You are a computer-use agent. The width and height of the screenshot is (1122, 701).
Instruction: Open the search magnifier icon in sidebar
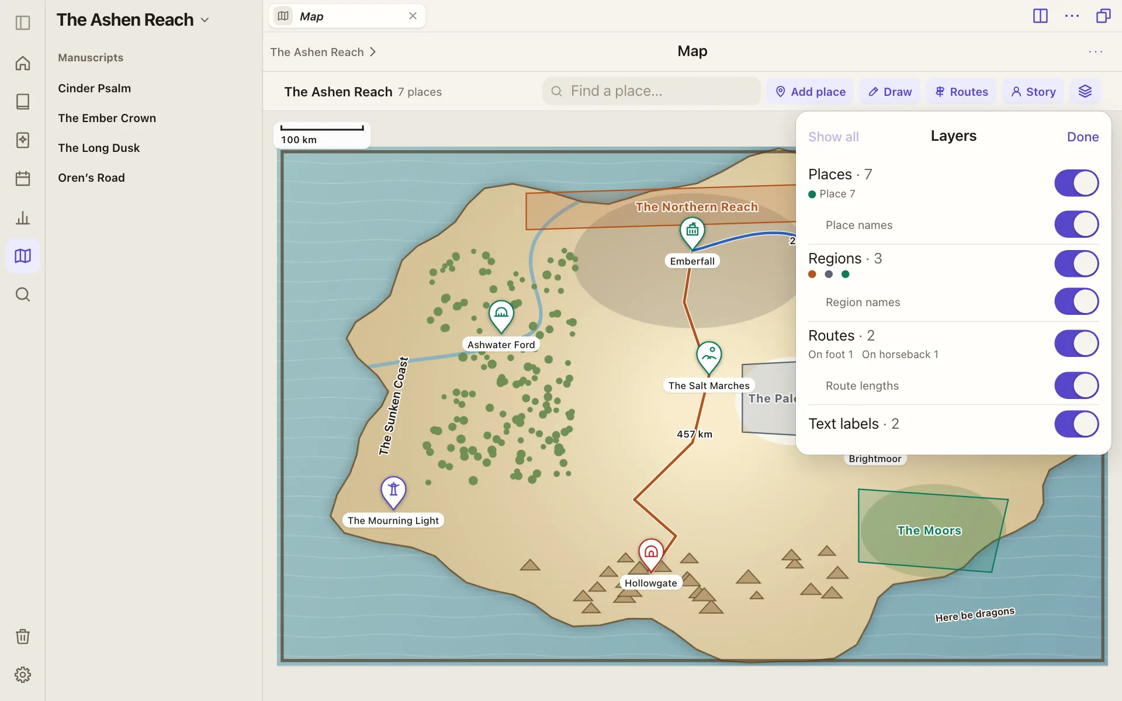pyautogui.click(x=23, y=294)
